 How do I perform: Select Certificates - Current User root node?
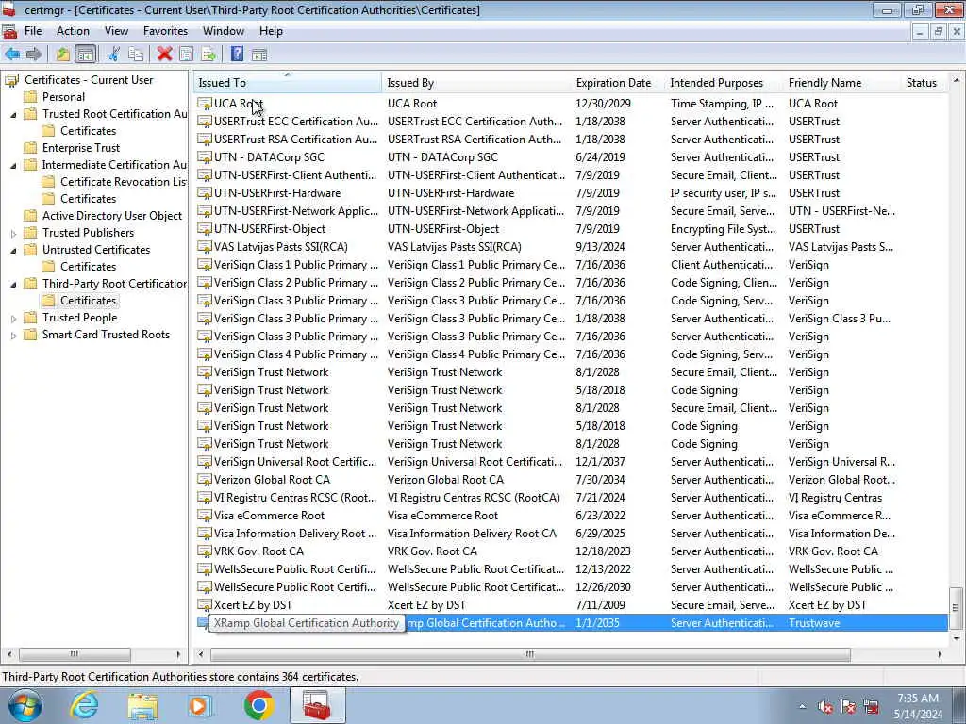(x=79, y=80)
